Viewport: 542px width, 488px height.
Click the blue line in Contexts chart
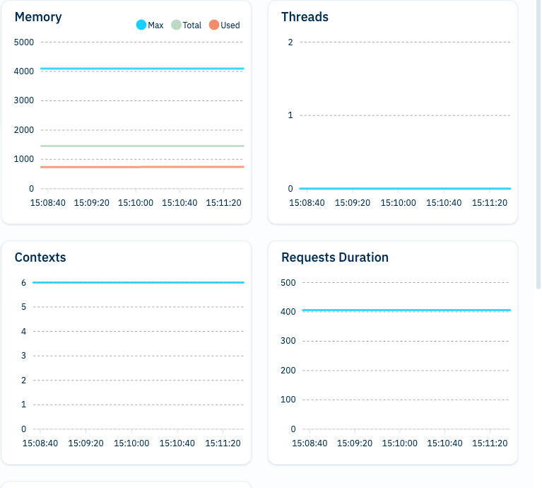[x=138, y=282]
